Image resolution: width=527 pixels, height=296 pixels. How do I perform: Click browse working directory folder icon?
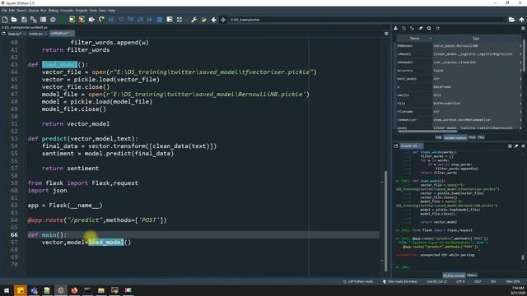tap(511, 20)
